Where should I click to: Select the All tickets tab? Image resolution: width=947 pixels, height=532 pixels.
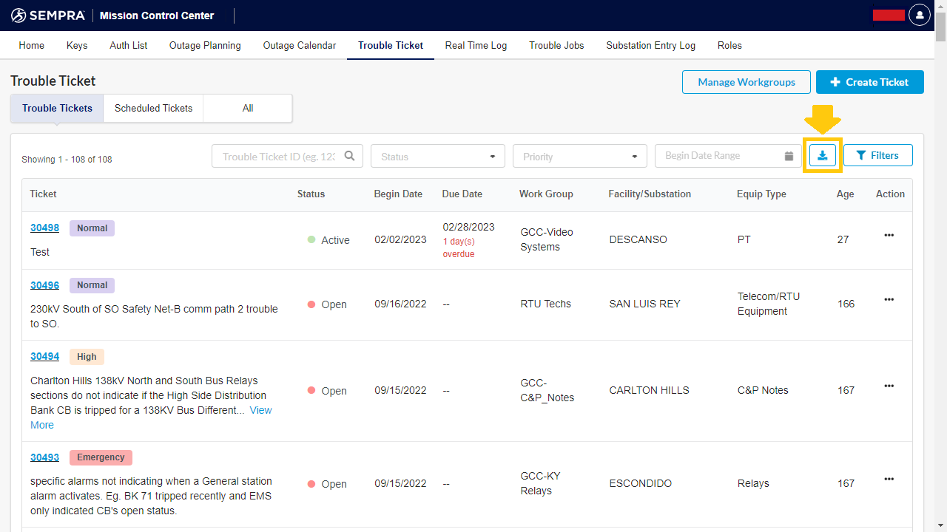click(248, 108)
